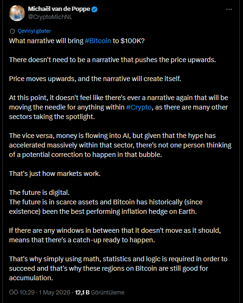Viewport: 243px width, 303px height.
Task: Open the #Crypto hashtag
Action: 139,107
